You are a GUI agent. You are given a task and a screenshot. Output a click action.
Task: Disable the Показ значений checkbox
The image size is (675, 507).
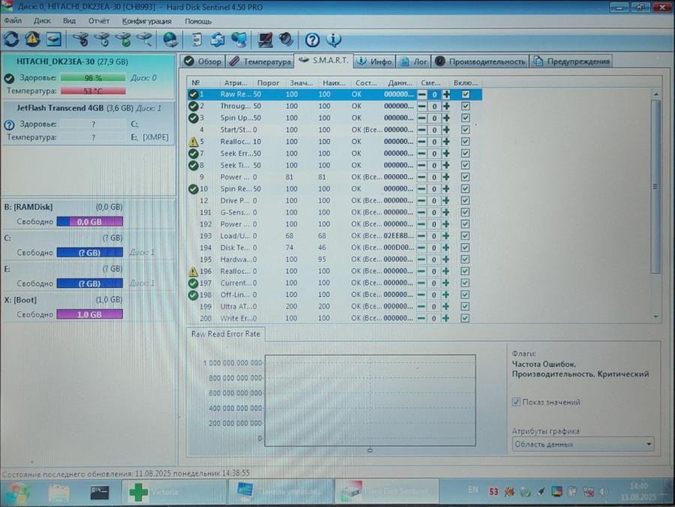point(516,402)
